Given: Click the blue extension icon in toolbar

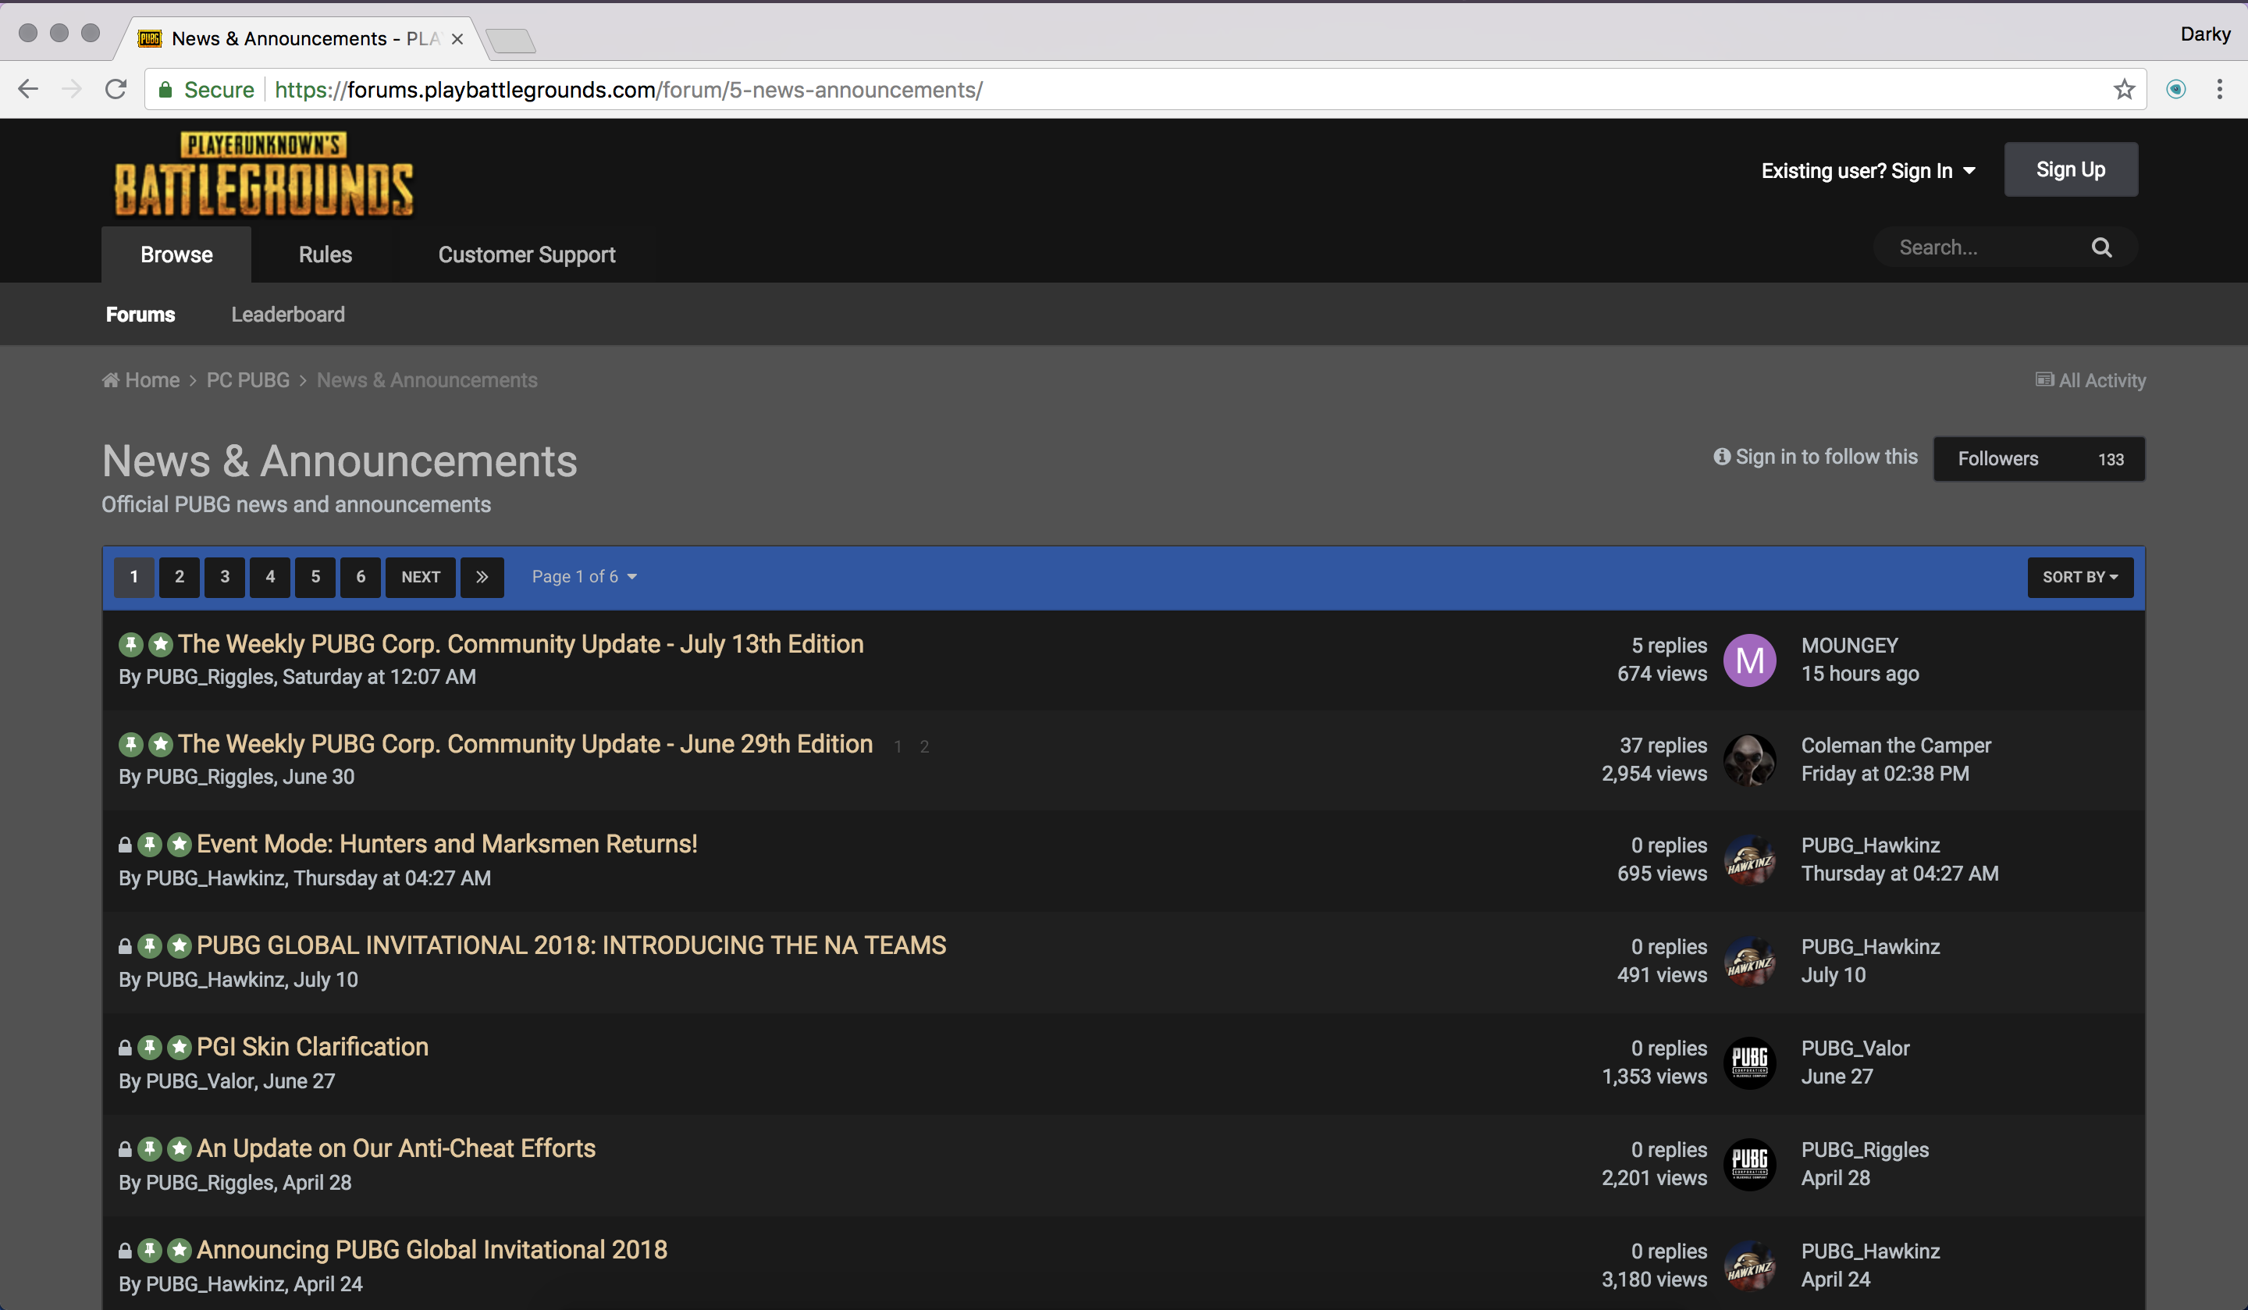Looking at the screenshot, I should (x=2175, y=89).
